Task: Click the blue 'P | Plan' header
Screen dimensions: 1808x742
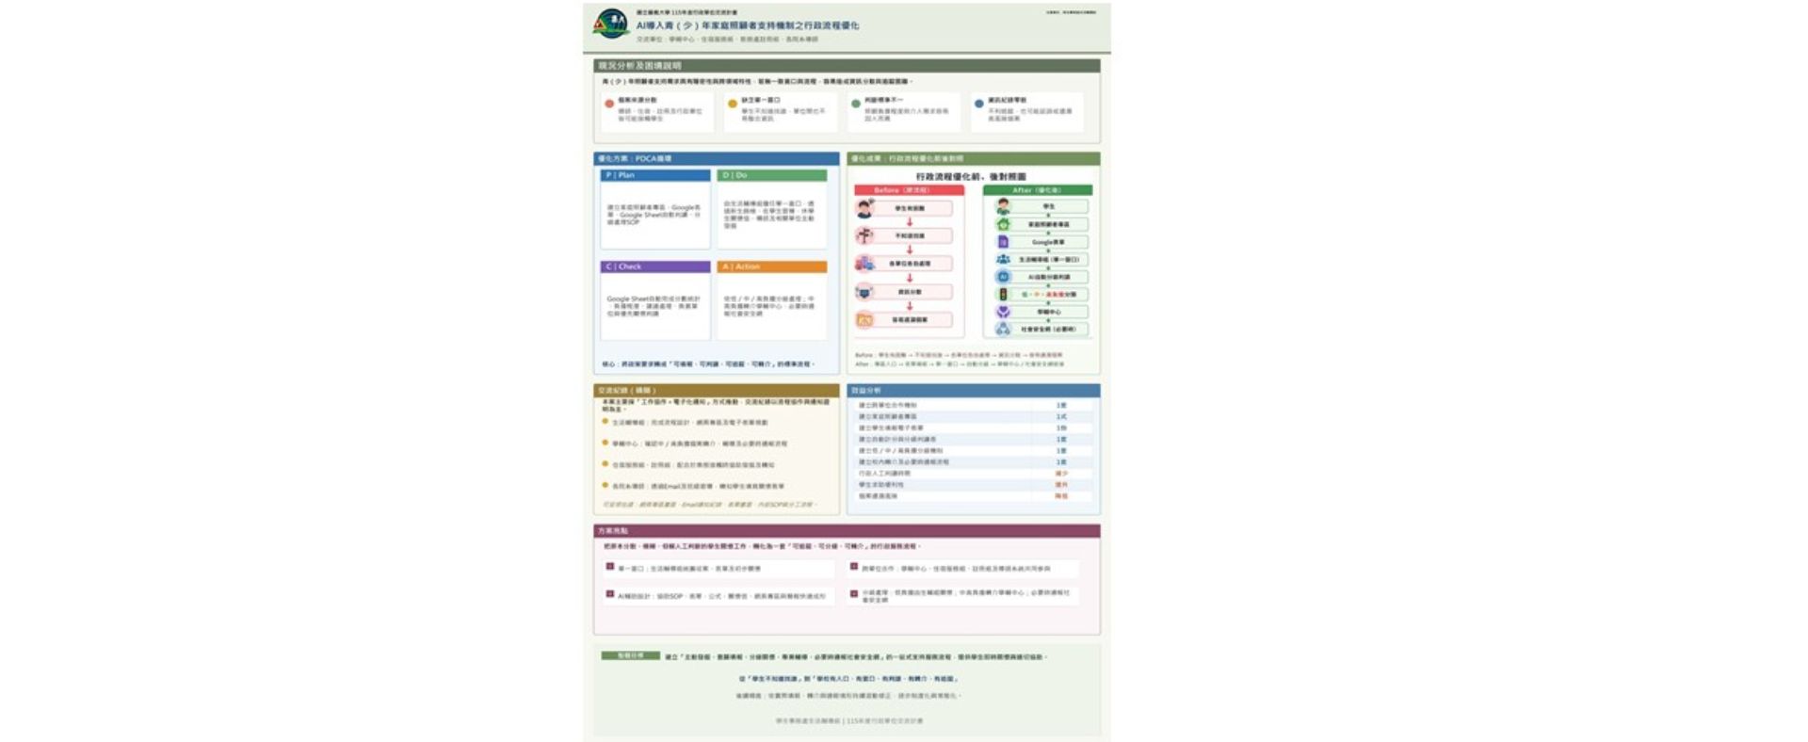Action: 655,175
